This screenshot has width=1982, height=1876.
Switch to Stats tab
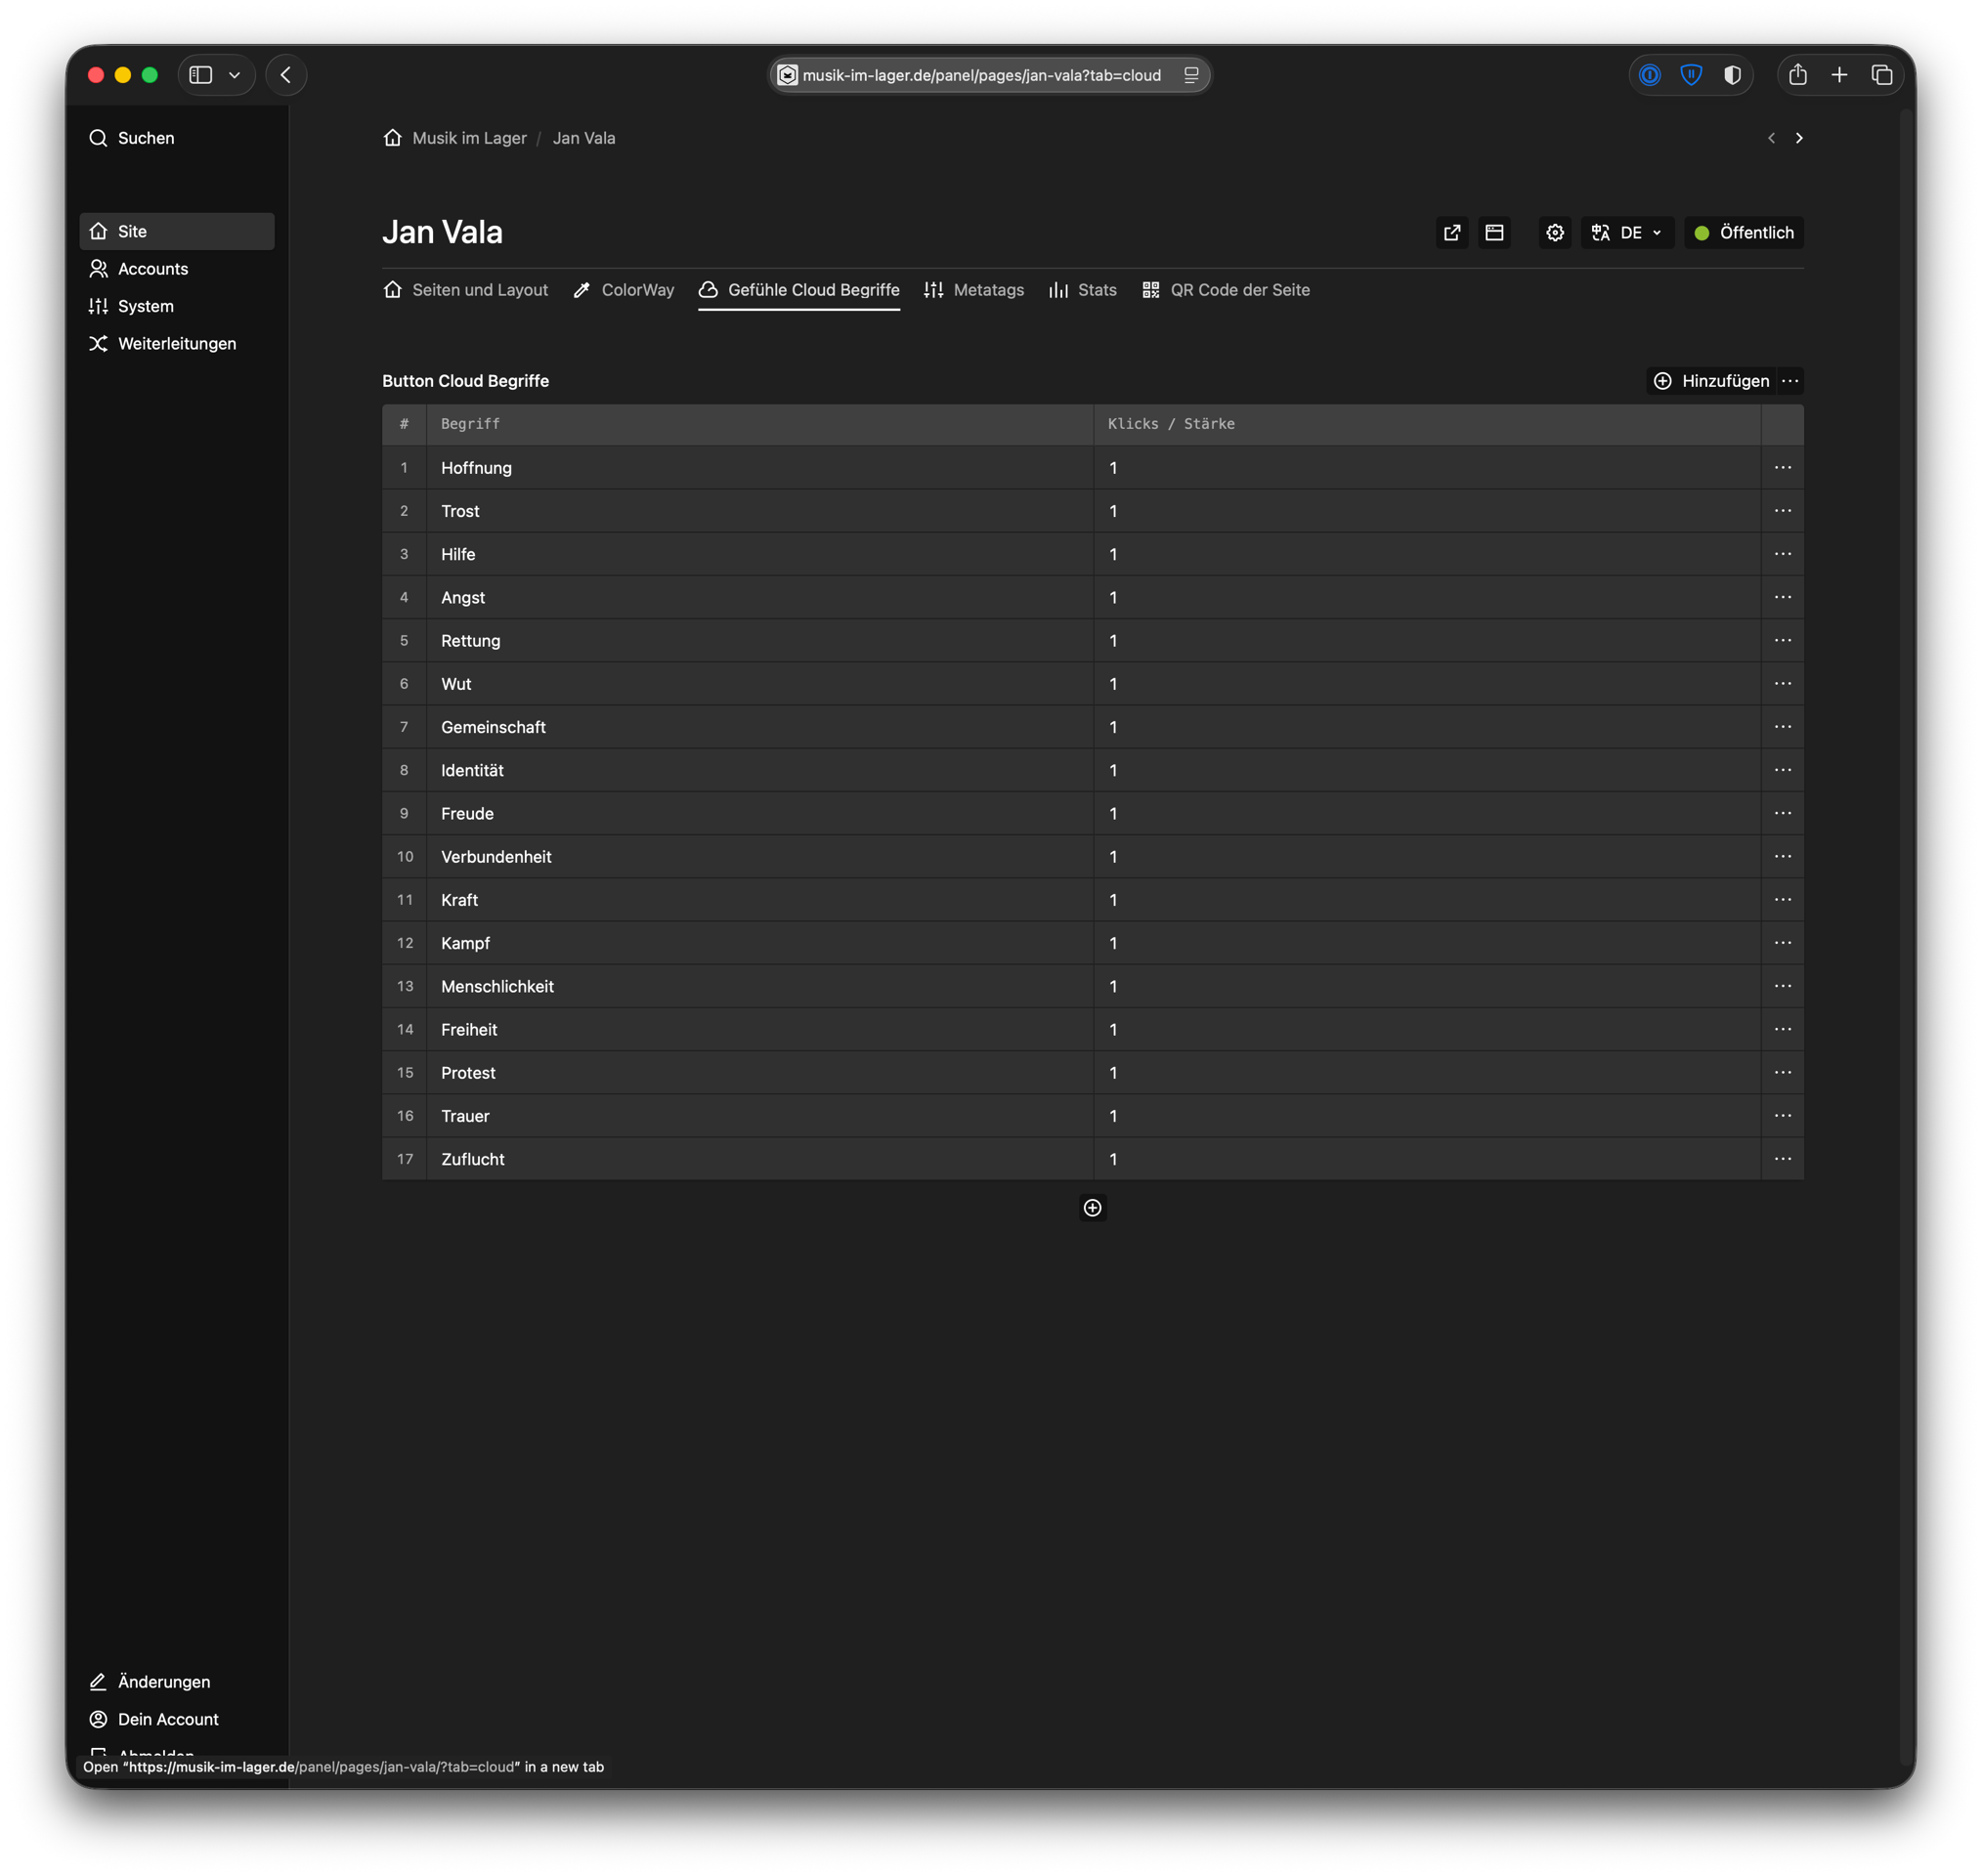tap(1082, 290)
